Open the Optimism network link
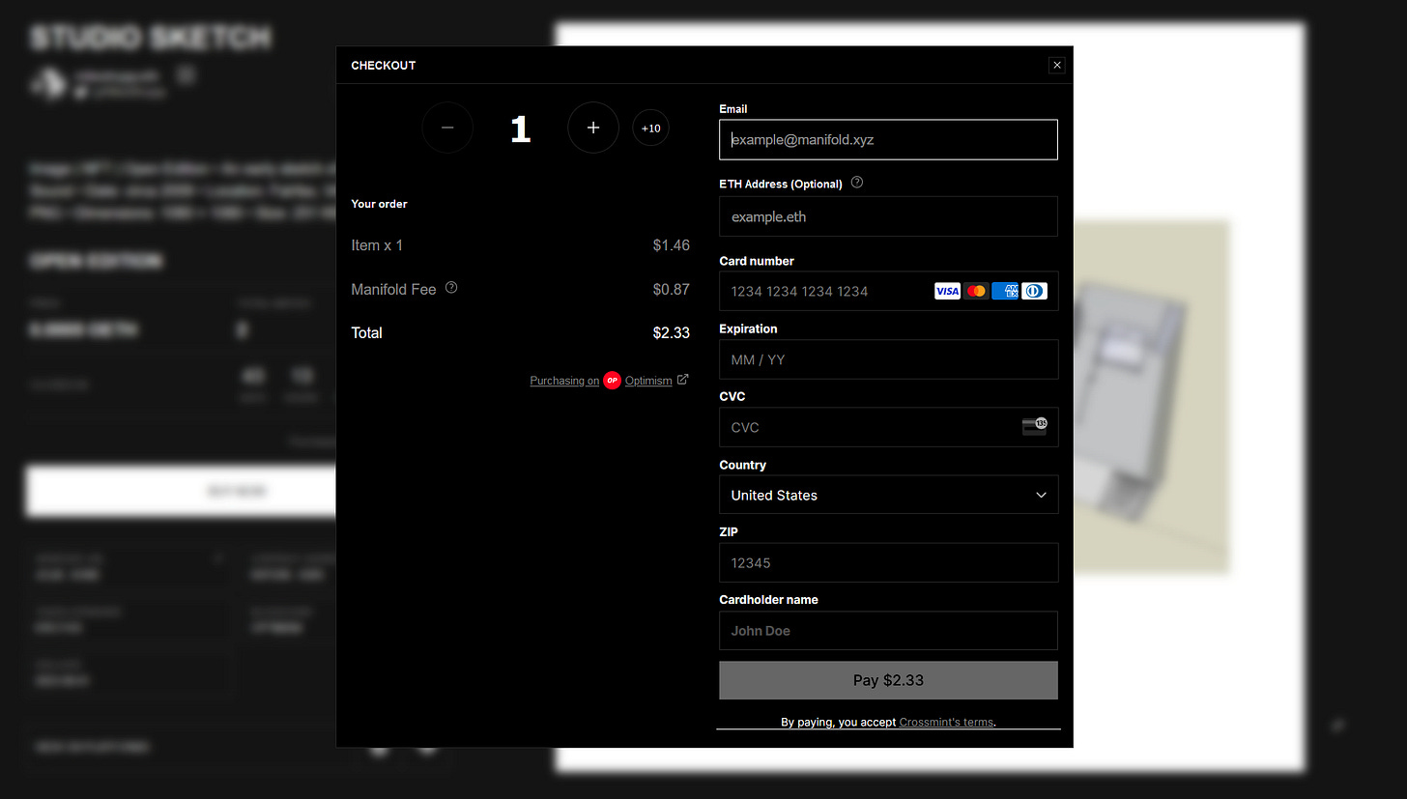 coord(648,381)
